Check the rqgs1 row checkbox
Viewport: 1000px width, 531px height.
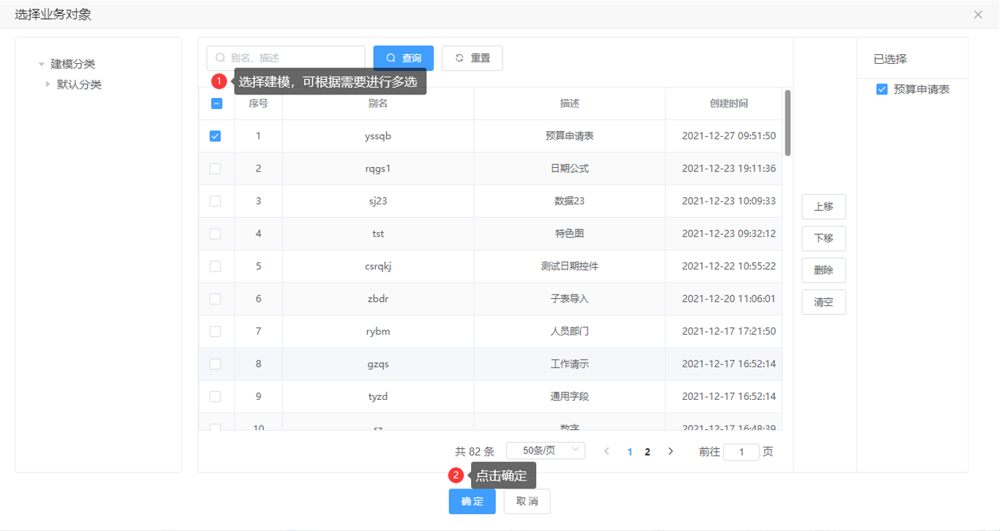[215, 168]
